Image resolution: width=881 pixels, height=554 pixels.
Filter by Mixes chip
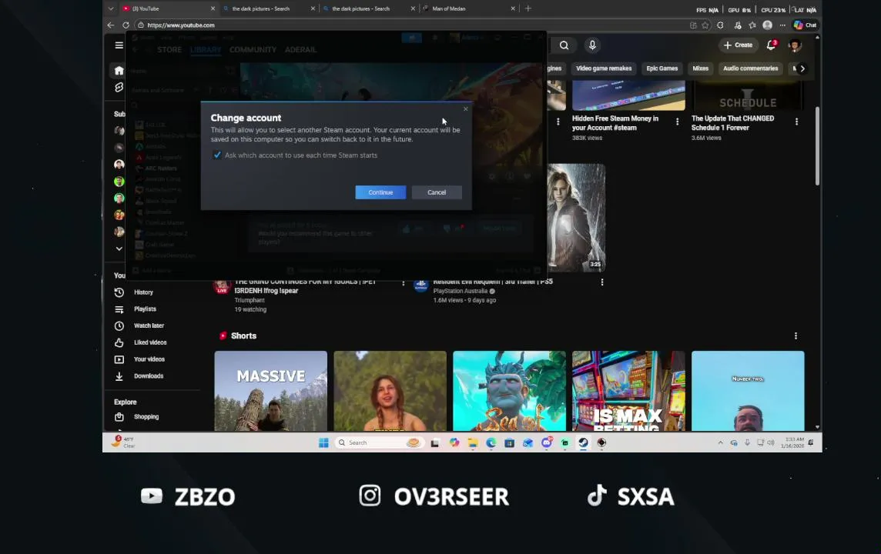click(700, 68)
